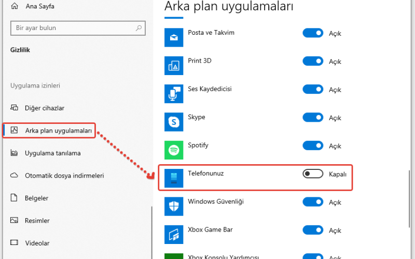Click the search magnifier icon
Image resolution: width=415 pixels, height=259 pixels.
[x=139, y=28]
